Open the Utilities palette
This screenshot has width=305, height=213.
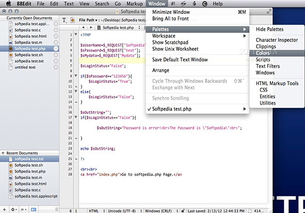277,103
